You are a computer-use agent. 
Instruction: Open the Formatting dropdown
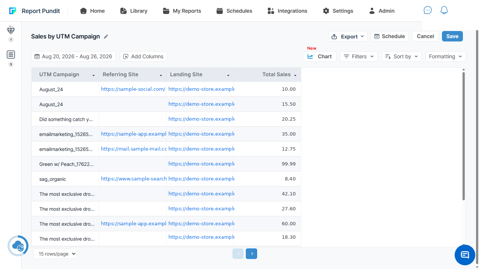pos(446,56)
